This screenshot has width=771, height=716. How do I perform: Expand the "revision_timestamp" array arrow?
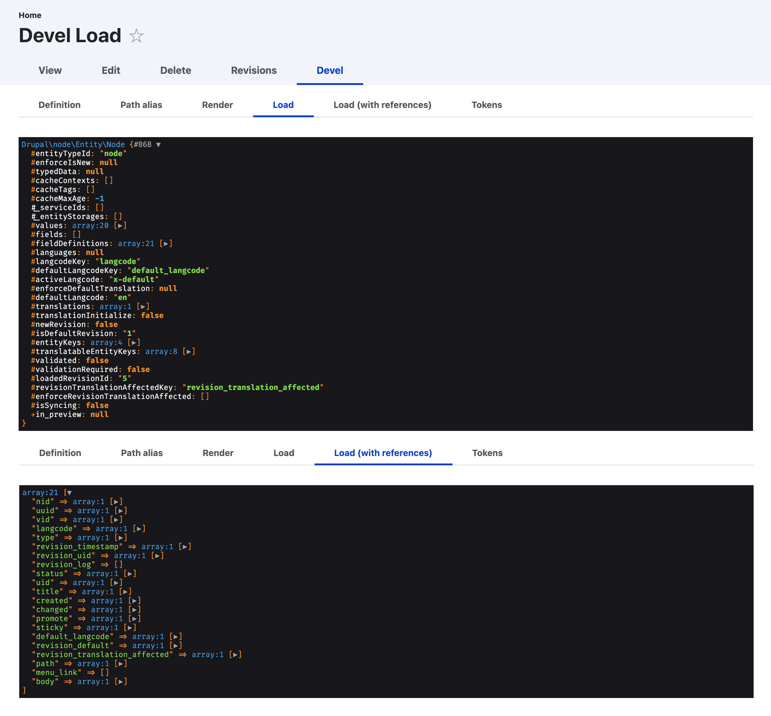point(185,547)
